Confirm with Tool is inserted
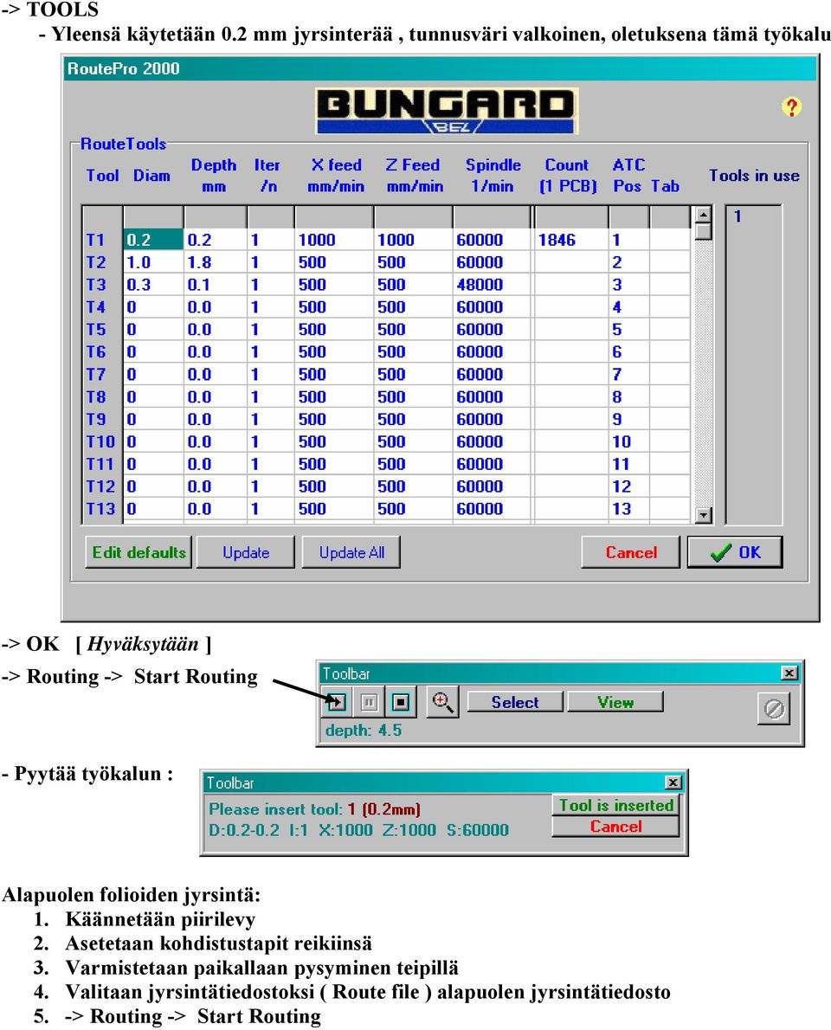This screenshot has height=1030, width=831. (615, 805)
